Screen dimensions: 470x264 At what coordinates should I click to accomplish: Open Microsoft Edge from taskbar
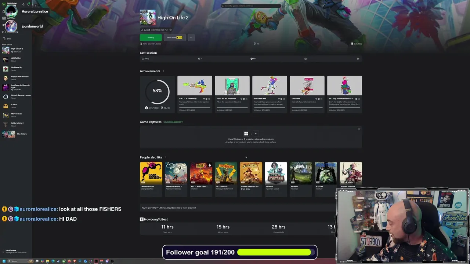coord(53,261)
